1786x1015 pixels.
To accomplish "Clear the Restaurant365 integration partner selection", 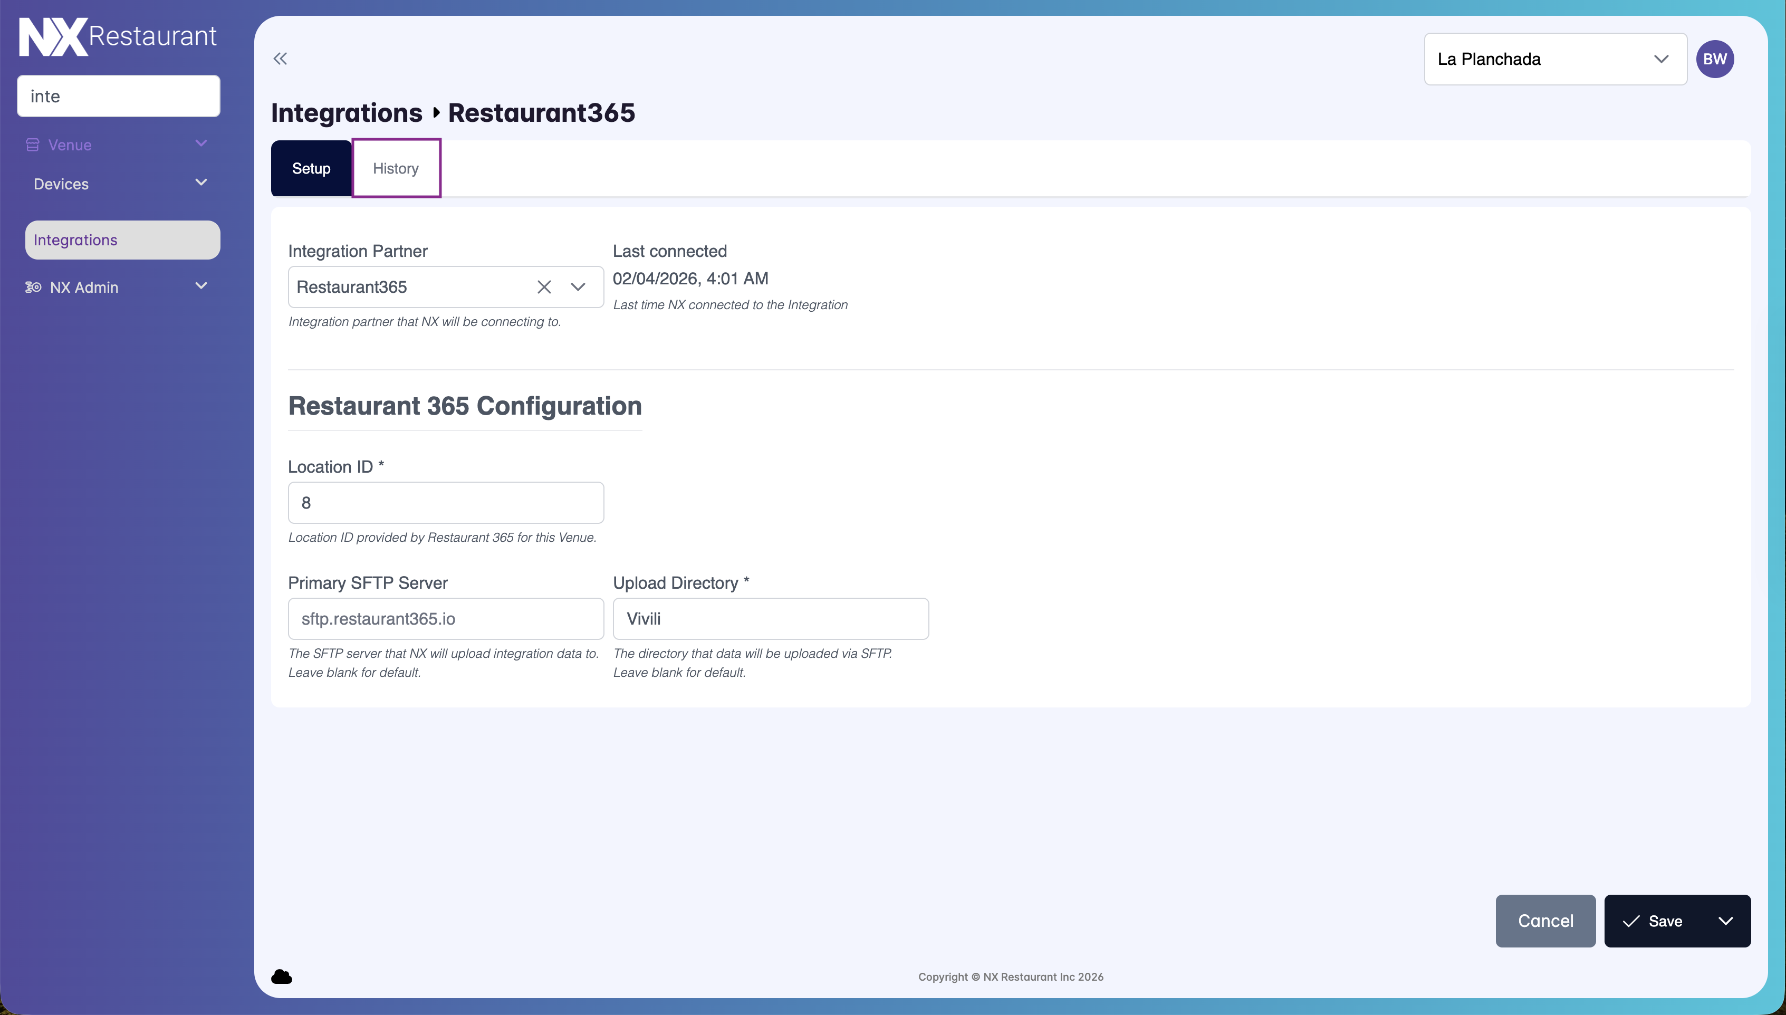I will 544,287.
